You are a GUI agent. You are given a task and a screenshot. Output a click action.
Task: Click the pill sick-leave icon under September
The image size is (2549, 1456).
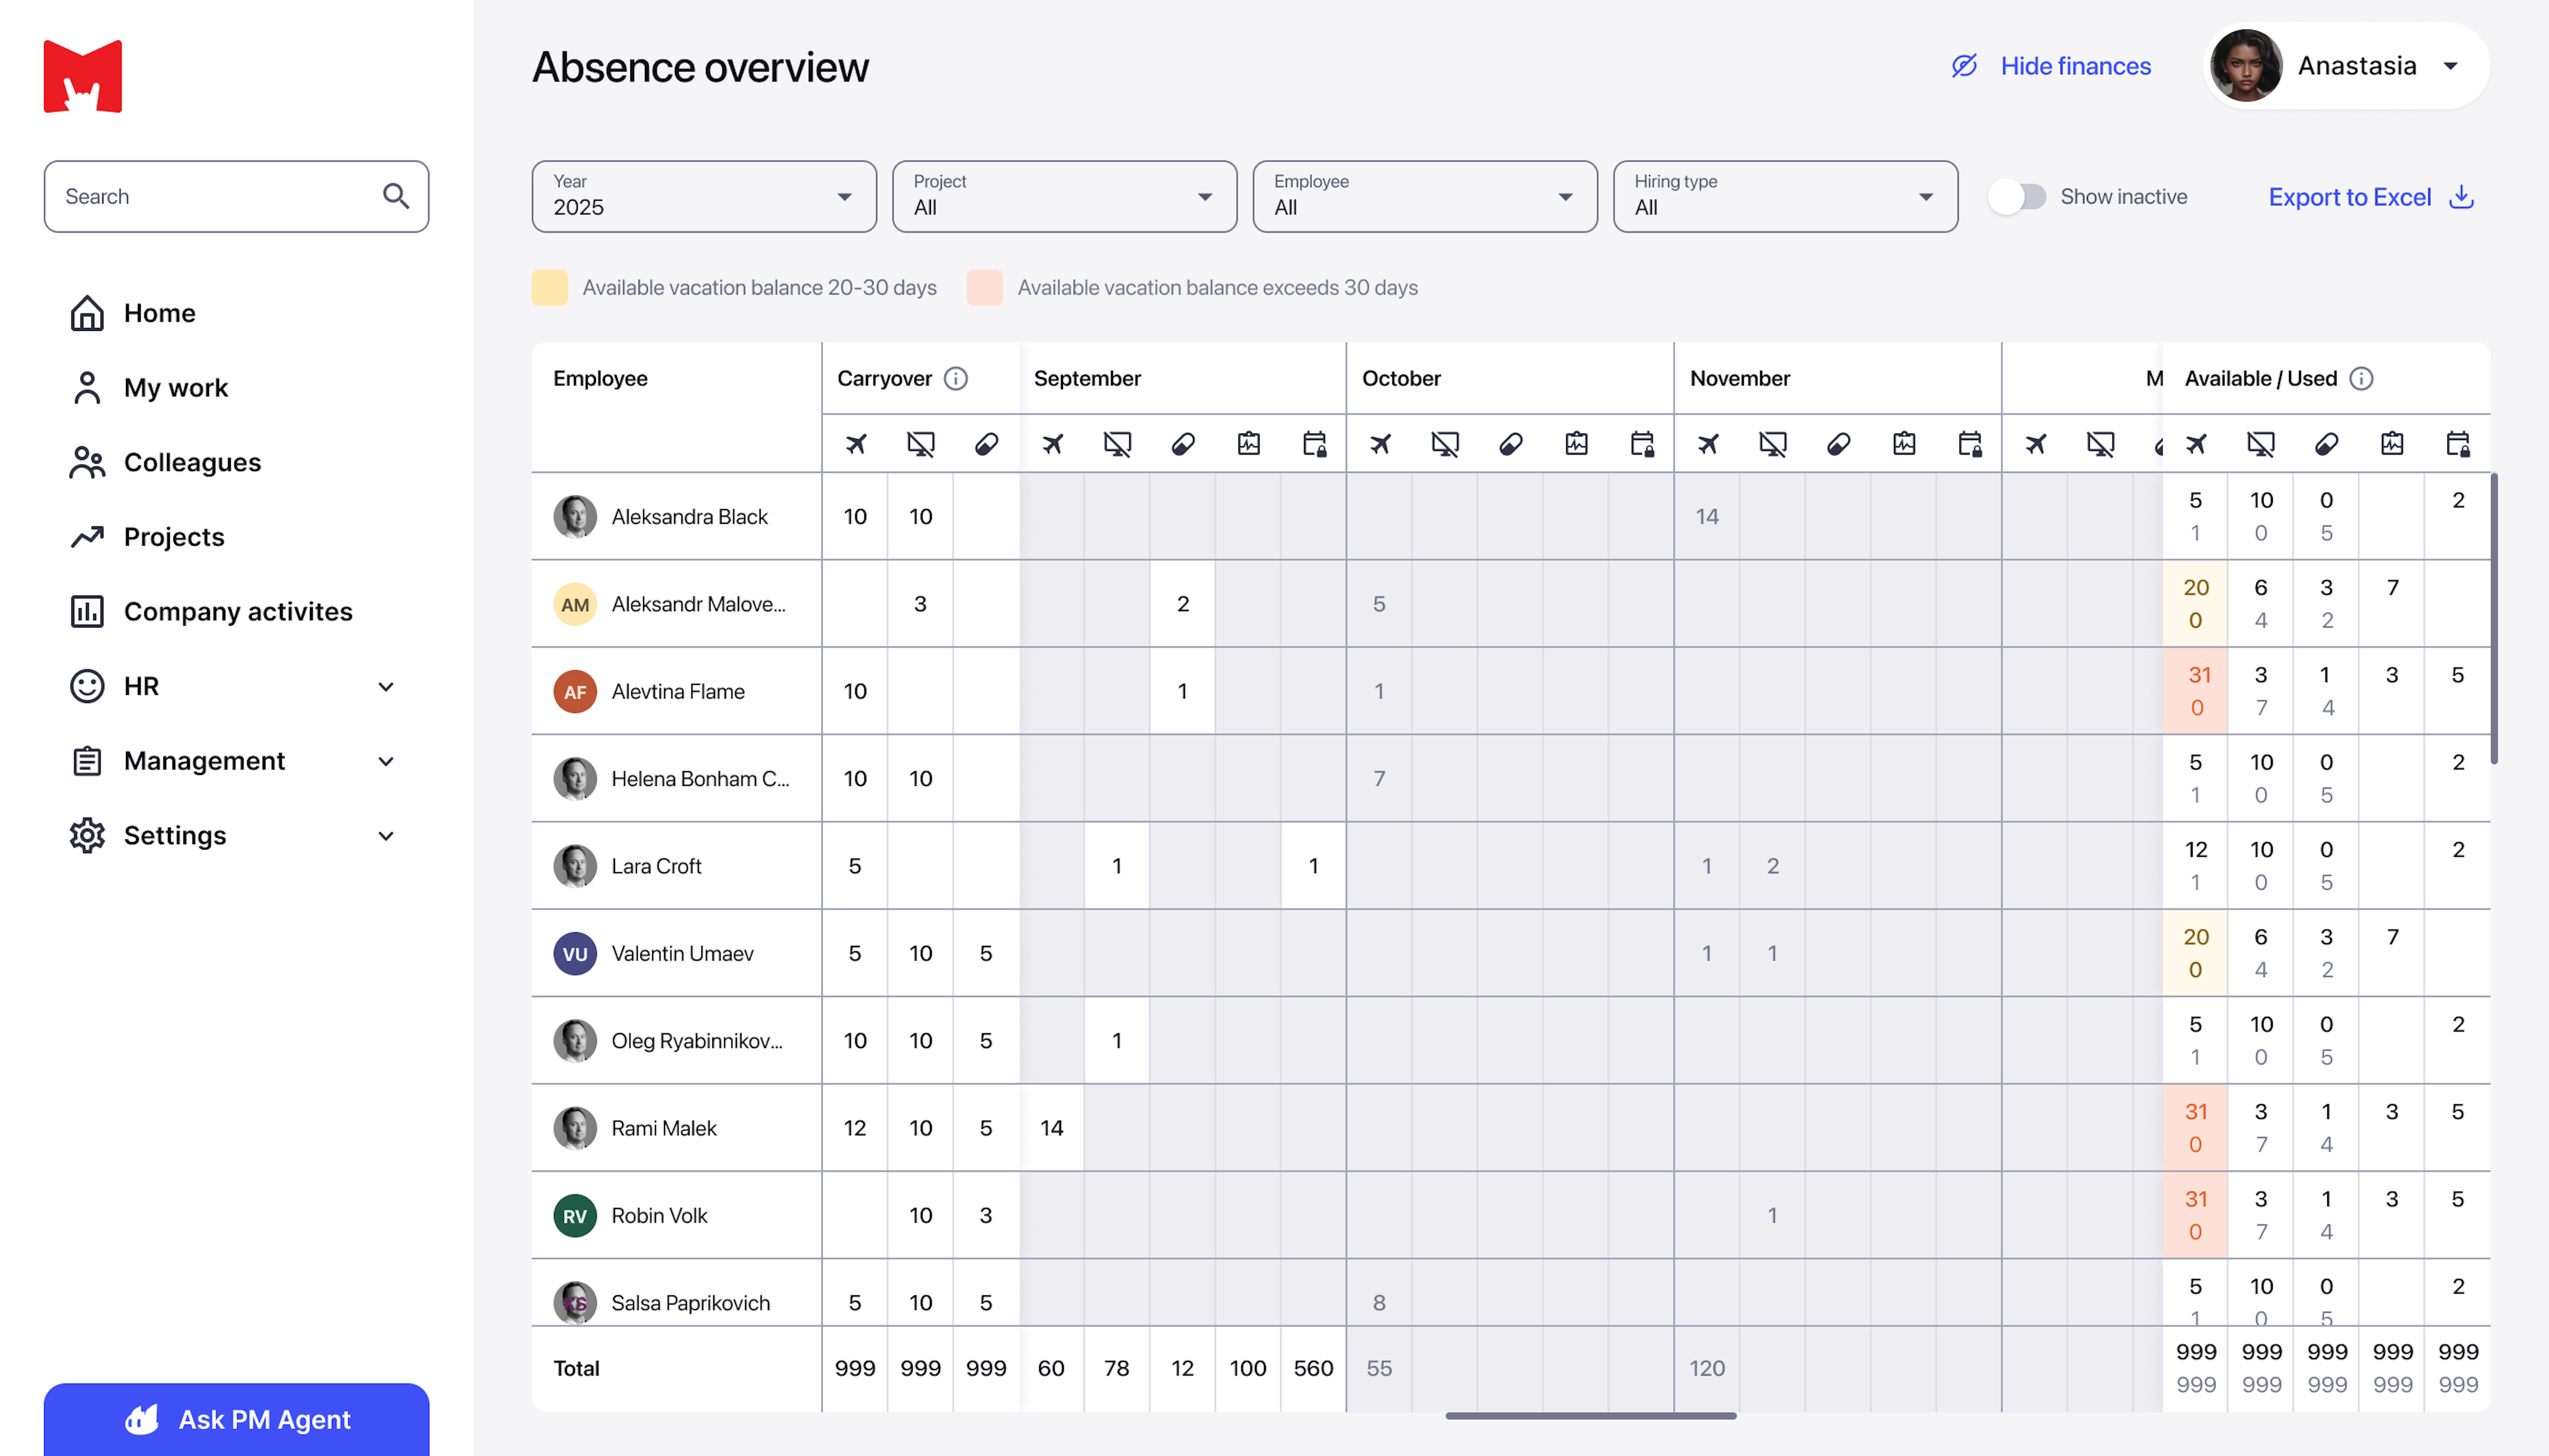(x=1183, y=444)
